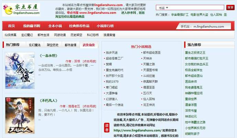Open 我的藏书阁 in the navigation bar
Screen dimensions: 237x138
coord(32,26)
